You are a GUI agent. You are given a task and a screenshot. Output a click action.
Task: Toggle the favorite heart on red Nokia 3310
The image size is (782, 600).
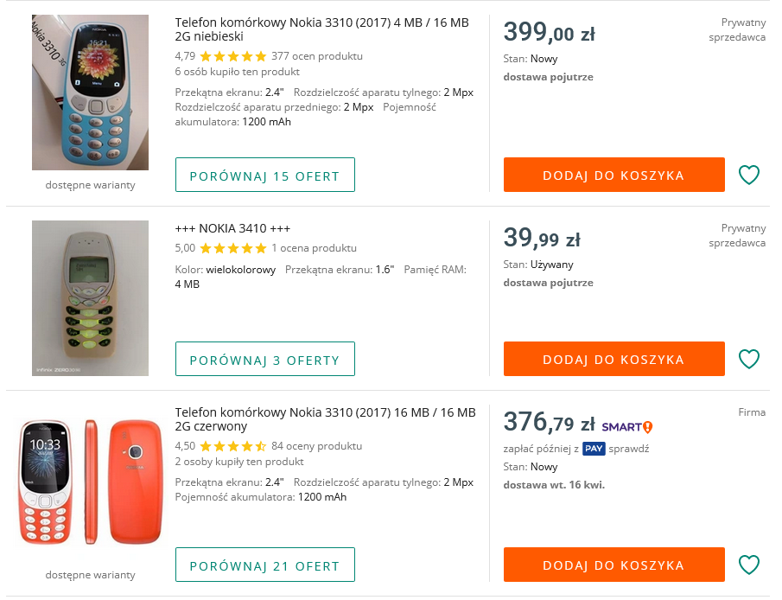coord(748,565)
